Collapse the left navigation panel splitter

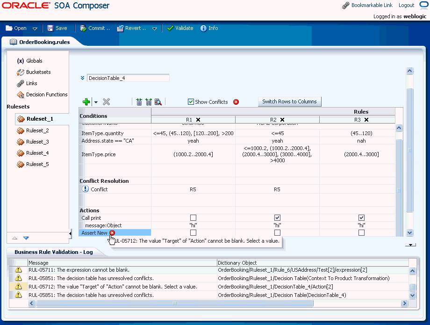[x=70, y=234]
